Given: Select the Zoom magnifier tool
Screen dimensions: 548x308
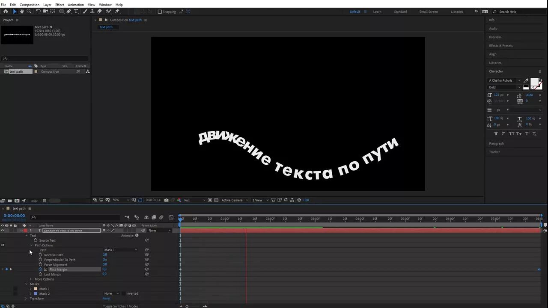Looking at the screenshot, I should tap(29, 12).
